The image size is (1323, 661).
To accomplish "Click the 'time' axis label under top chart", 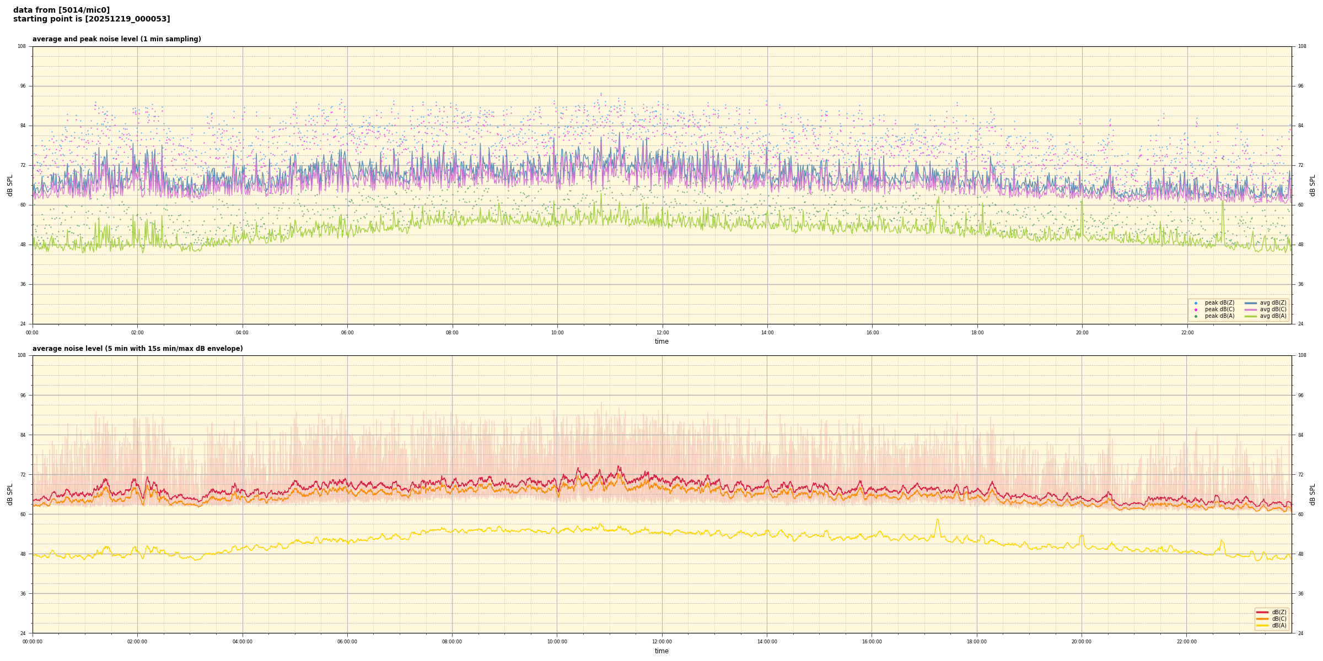I will click(x=661, y=342).
